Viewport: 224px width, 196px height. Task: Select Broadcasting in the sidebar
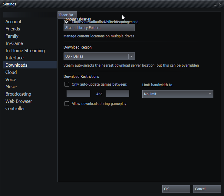[30, 94]
